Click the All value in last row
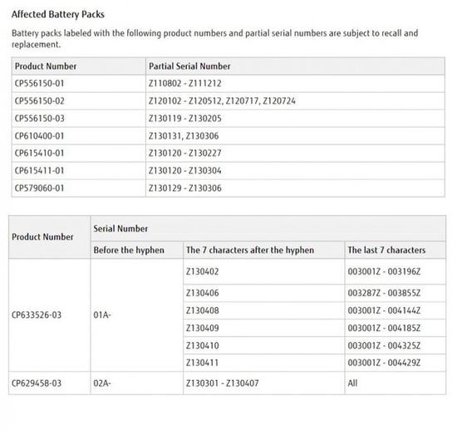This screenshot has height=434, width=457. pos(352,383)
